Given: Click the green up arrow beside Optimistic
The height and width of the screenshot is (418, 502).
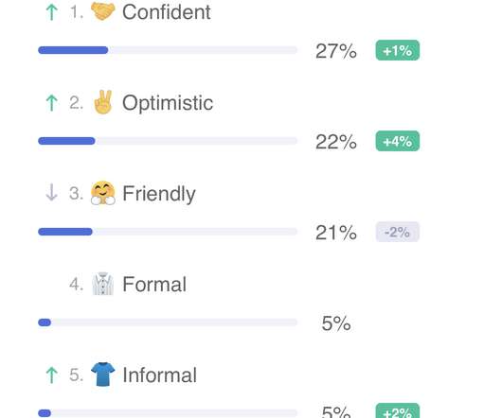Looking at the screenshot, I should tap(51, 102).
